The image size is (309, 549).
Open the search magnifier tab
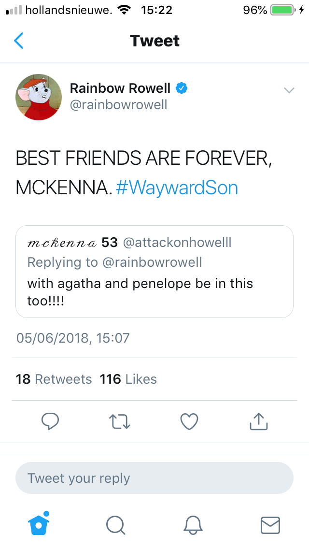click(x=115, y=524)
